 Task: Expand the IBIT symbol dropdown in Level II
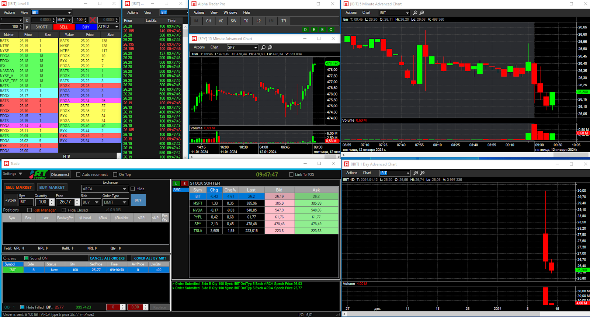69,13
